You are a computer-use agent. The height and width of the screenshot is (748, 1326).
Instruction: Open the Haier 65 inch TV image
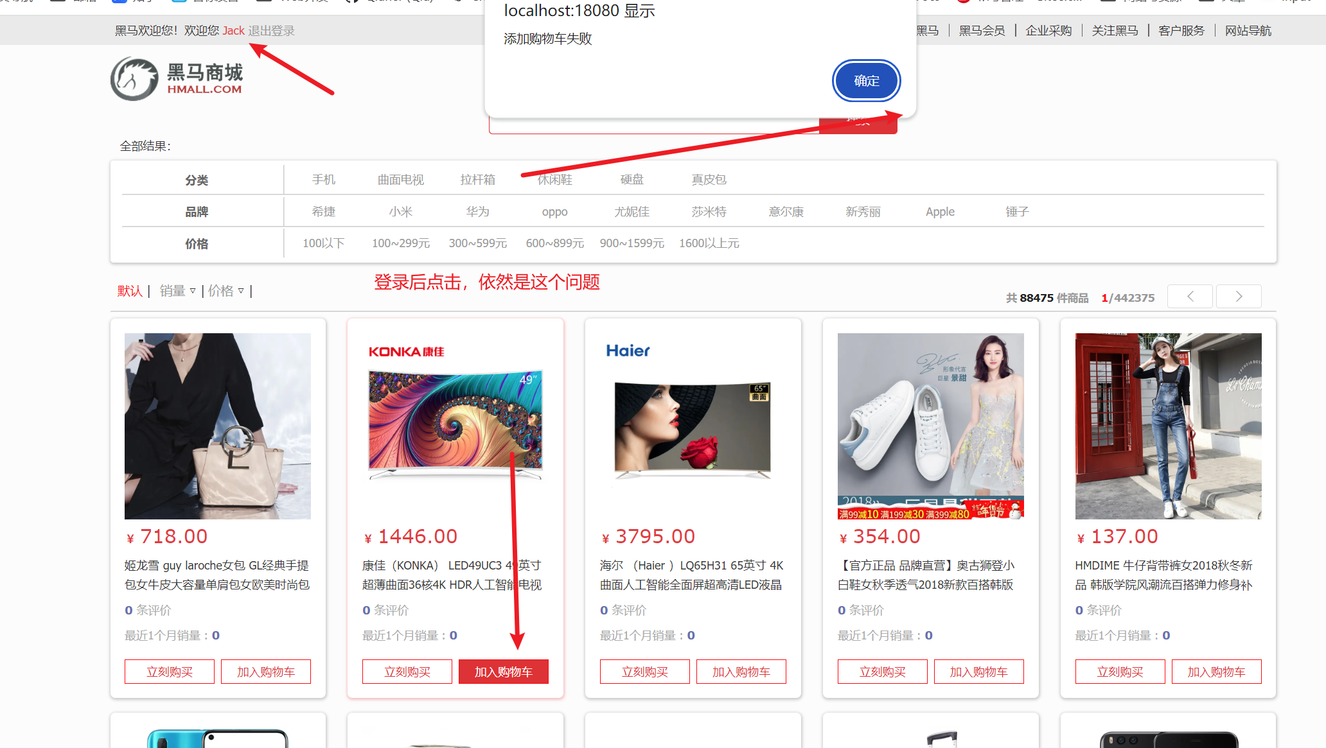[693, 426]
